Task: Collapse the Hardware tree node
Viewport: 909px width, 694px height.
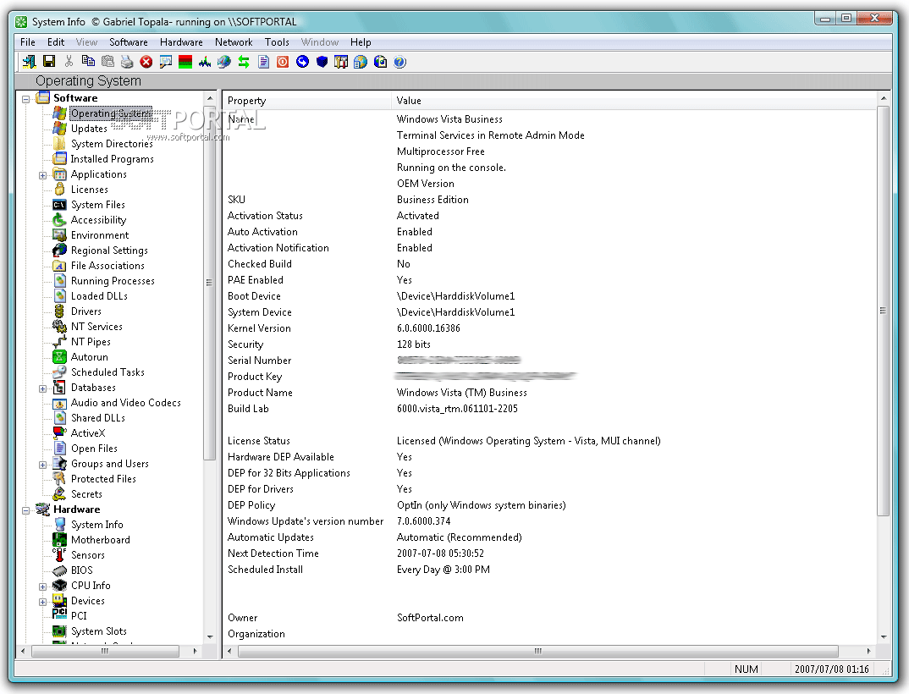Action: coord(25,511)
